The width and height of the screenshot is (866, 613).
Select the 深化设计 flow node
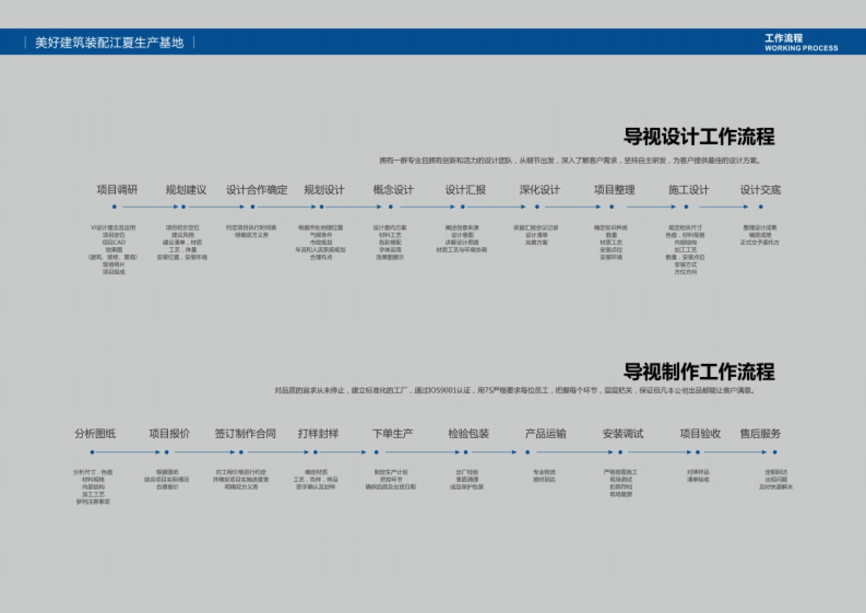535,206
